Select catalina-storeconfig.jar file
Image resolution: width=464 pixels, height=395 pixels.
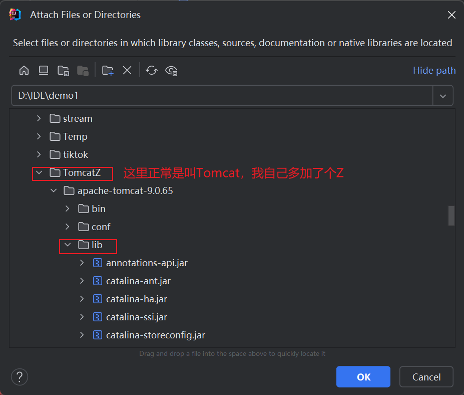coord(156,335)
